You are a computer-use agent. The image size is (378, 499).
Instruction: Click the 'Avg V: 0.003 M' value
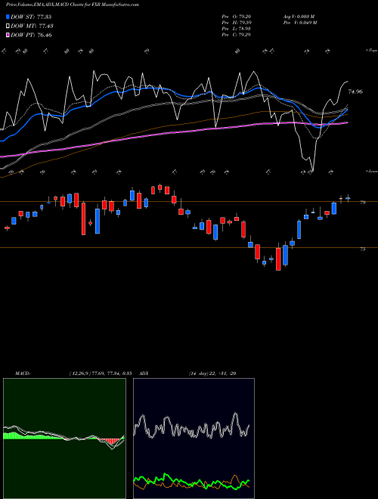point(299,17)
